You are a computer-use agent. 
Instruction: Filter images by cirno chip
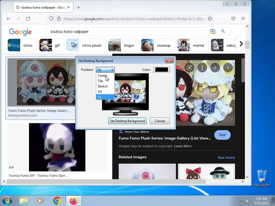pyautogui.click(x=22, y=45)
